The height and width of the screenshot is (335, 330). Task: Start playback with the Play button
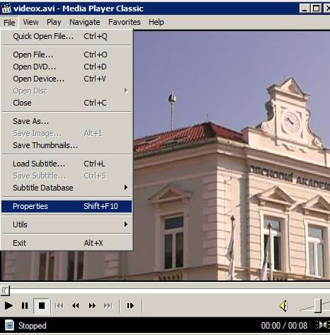pyautogui.click(x=8, y=306)
